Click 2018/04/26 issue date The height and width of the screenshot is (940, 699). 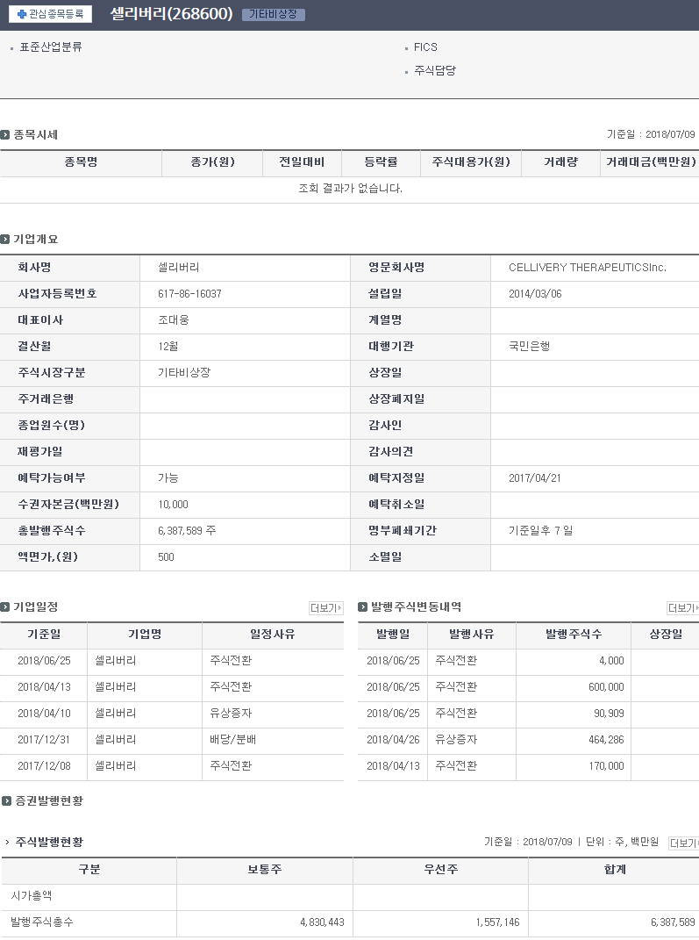(393, 740)
